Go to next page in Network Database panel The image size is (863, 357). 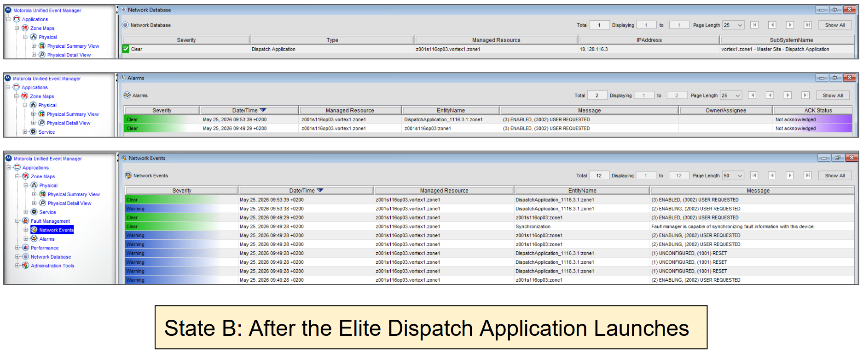[790, 25]
